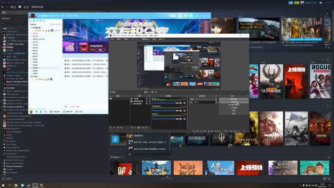Toggle visibility of second OBS source
The width and height of the screenshot is (334, 188).
click(x=147, y=101)
